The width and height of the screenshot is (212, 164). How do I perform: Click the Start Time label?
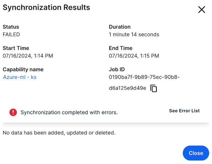pyautogui.click(x=16, y=48)
